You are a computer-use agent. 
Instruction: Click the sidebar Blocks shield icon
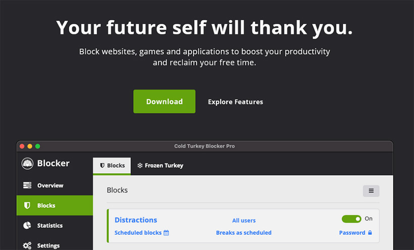[27, 206]
